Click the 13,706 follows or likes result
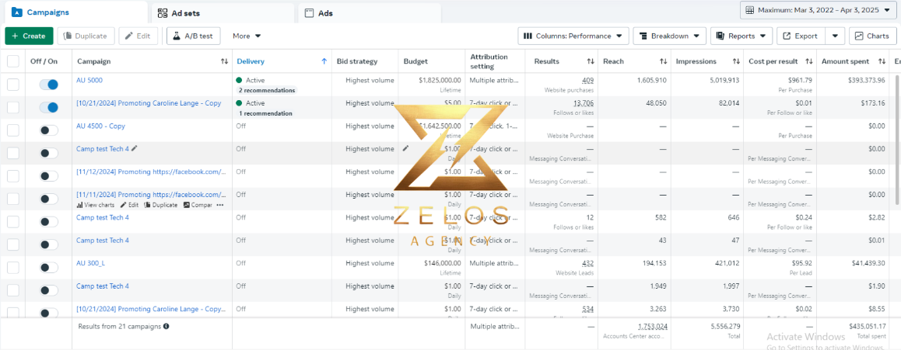This screenshot has width=901, height=350. tap(584, 104)
